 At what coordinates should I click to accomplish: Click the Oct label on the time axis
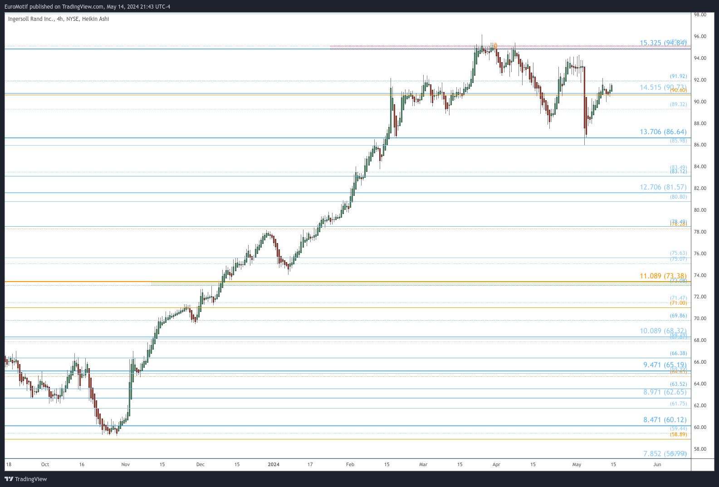pos(45,464)
